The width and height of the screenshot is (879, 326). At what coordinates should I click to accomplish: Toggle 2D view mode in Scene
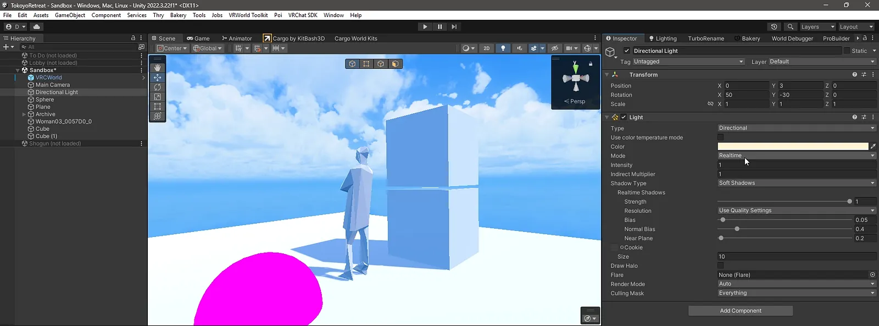click(x=486, y=48)
